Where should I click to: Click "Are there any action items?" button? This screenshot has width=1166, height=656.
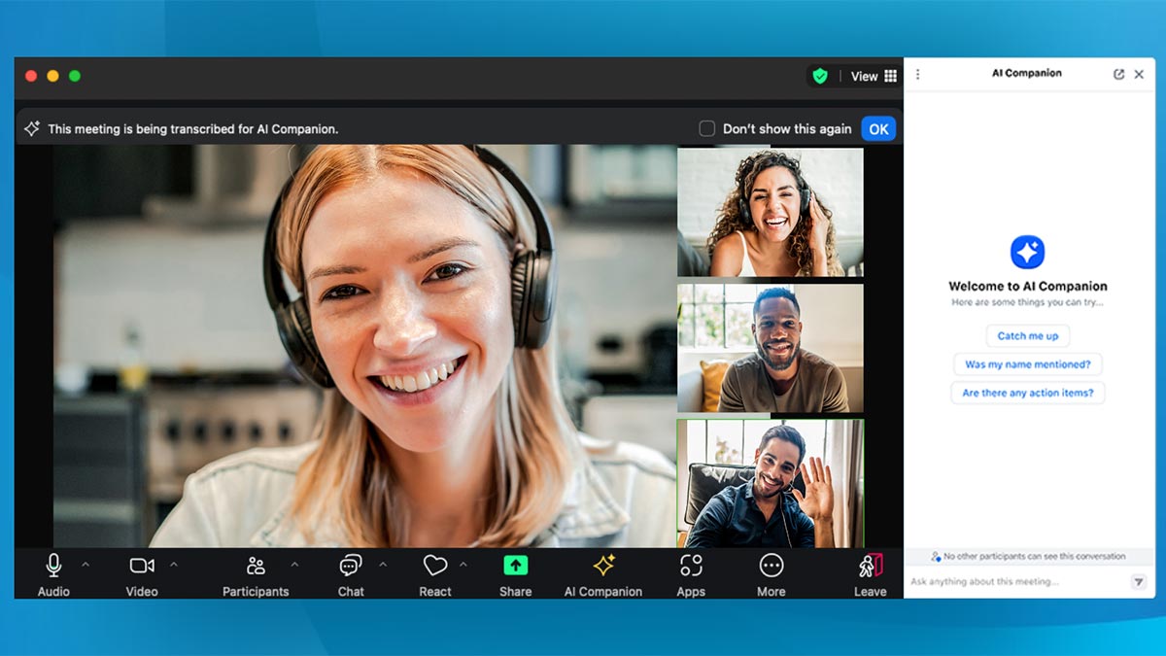tap(1027, 393)
